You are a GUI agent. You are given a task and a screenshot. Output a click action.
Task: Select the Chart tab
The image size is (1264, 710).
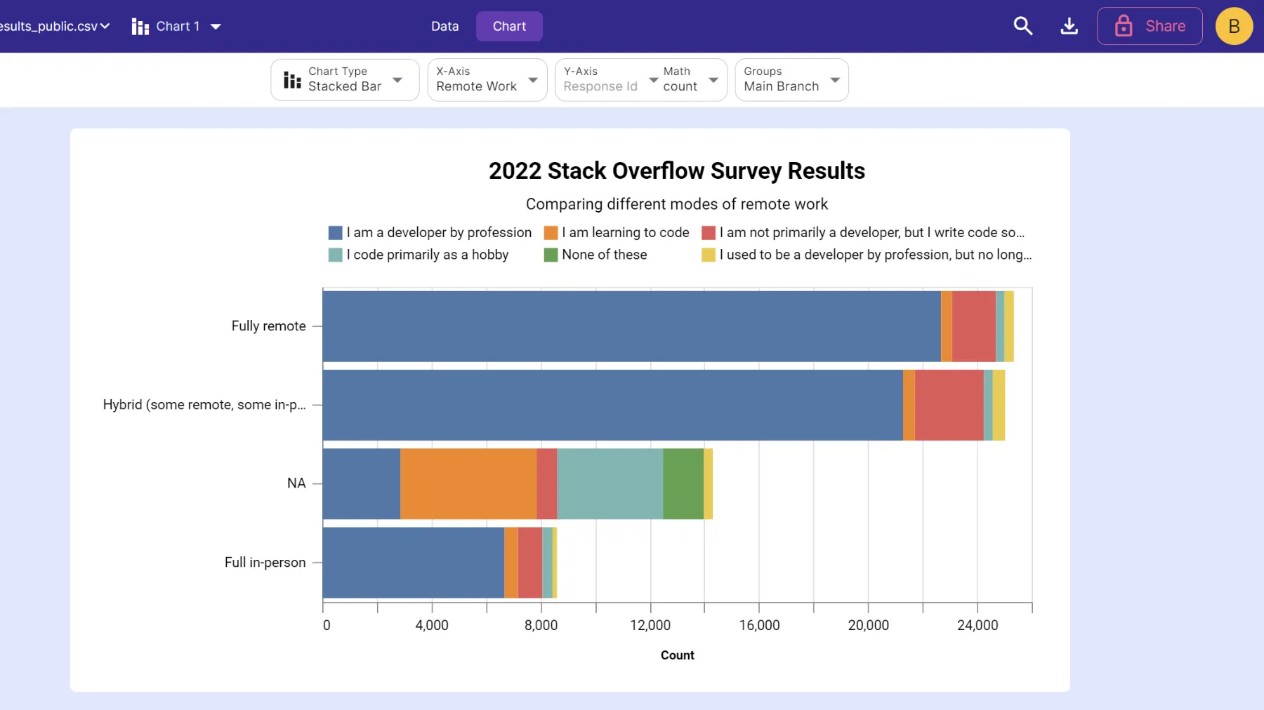[509, 26]
